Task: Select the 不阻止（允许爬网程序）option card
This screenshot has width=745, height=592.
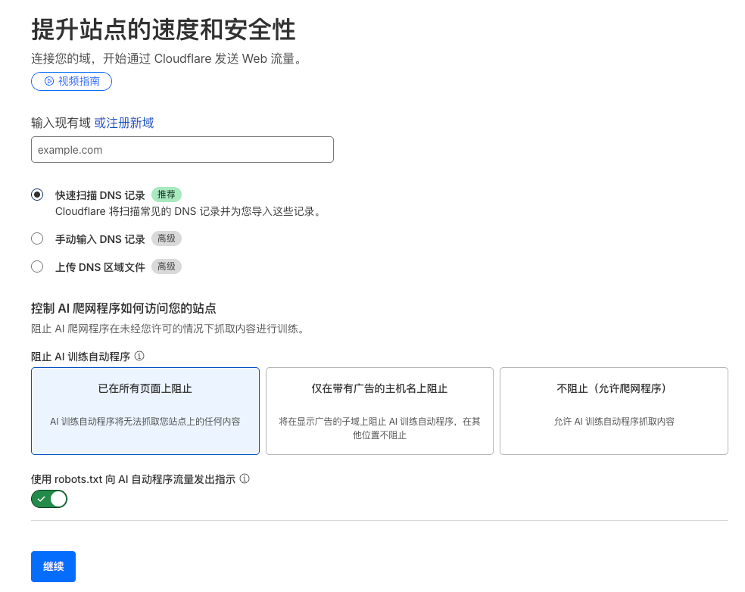Action: [613, 411]
